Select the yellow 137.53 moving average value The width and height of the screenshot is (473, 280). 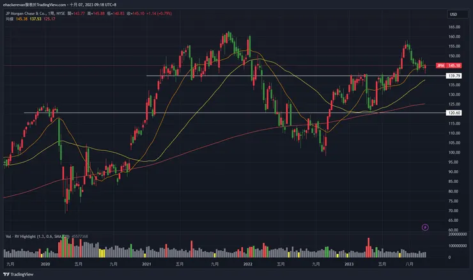[x=35, y=19]
